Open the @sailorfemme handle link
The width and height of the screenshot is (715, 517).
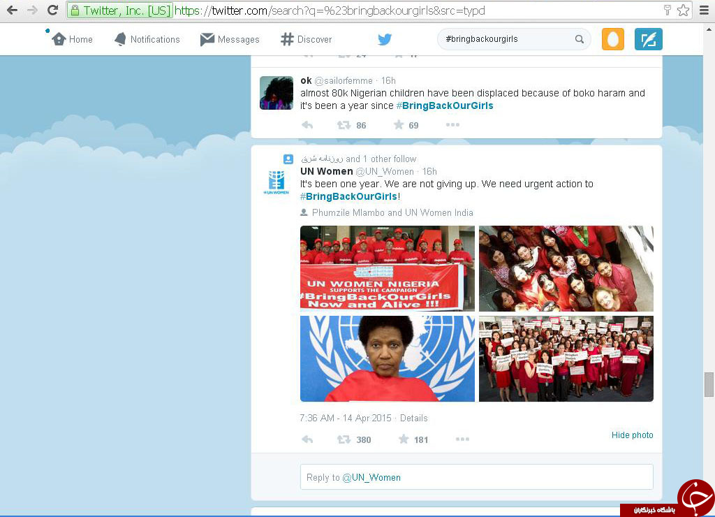pyautogui.click(x=344, y=81)
